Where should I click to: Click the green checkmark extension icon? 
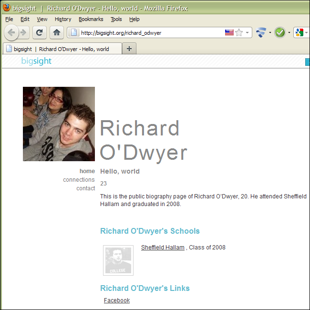[280, 32]
